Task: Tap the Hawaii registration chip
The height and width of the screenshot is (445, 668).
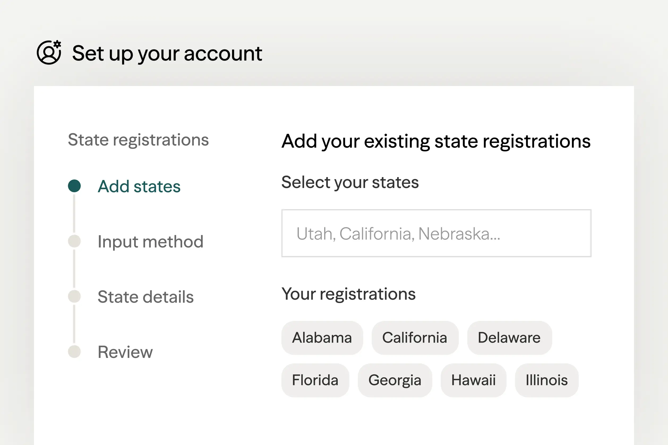Action: (473, 380)
